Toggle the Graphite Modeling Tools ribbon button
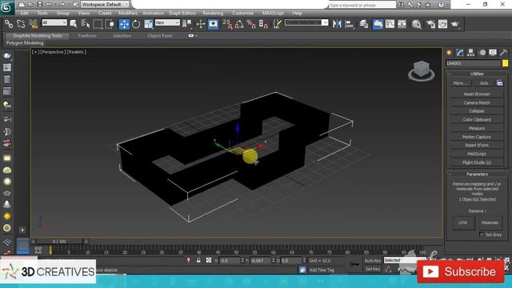Image resolution: width=512 pixels, height=288 pixels. (x=378, y=24)
